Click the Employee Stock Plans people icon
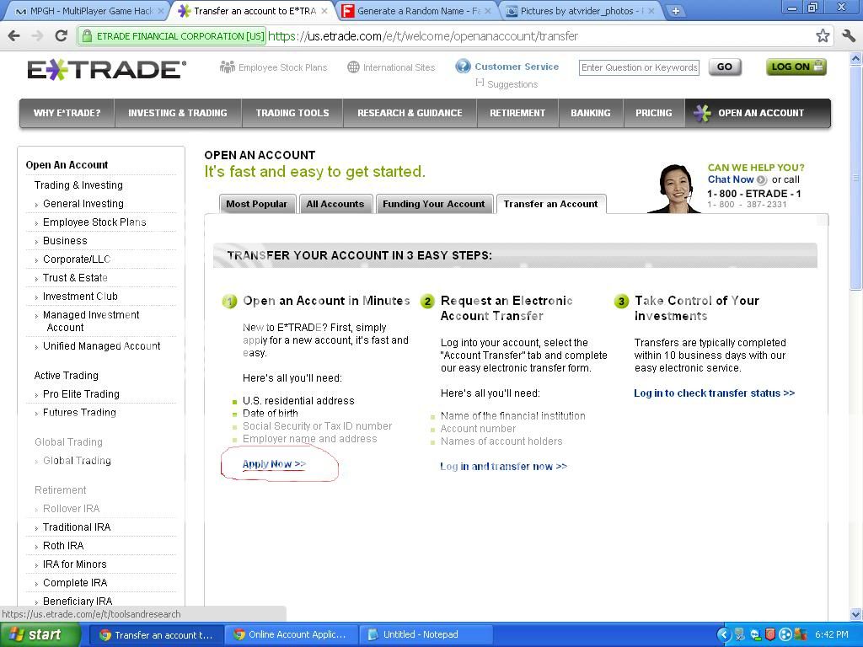The image size is (863, 647). pyautogui.click(x=228, y=67)
